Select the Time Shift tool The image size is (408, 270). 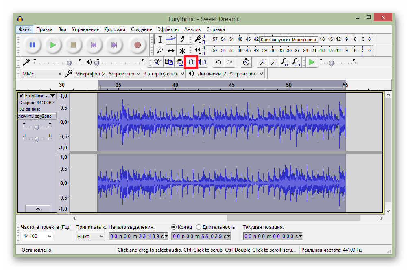click(171, 51)
